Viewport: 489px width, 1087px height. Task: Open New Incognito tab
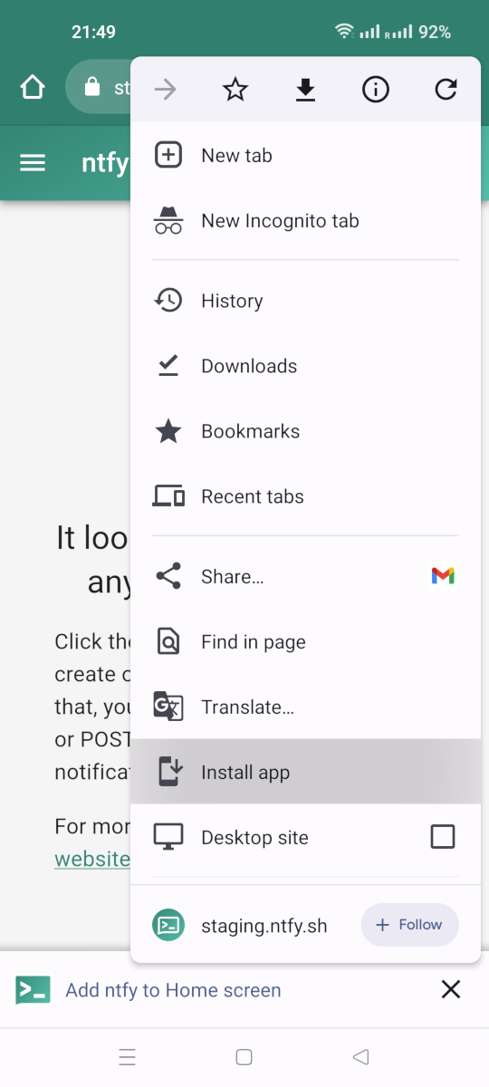tap(305, 221)
